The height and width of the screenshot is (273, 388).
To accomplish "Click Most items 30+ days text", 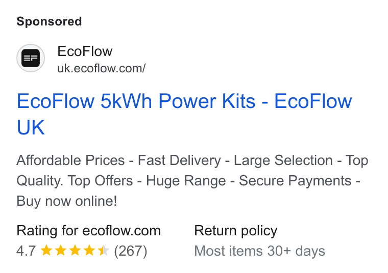I will [x=259, y=251].
